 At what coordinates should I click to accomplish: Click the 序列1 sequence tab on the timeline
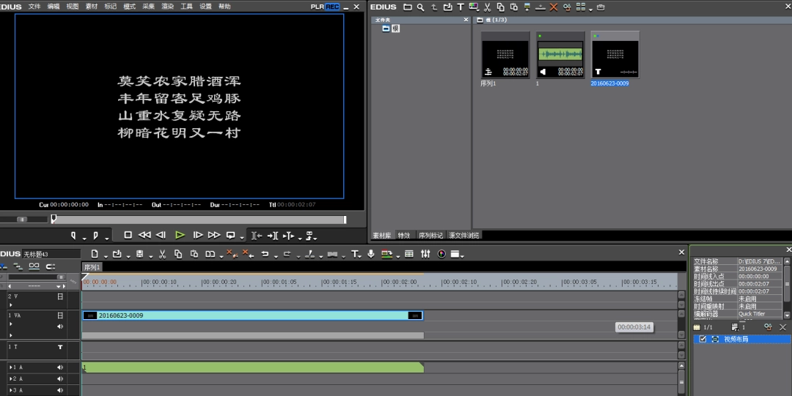(x=92, y=267)
